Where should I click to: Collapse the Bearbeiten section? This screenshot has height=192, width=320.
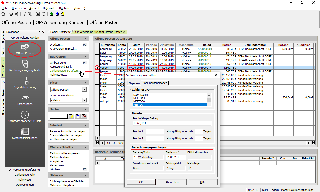(x=86, y=57)
